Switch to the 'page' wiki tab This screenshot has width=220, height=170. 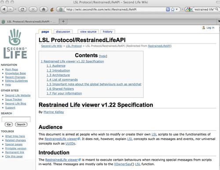coord(45,32)
